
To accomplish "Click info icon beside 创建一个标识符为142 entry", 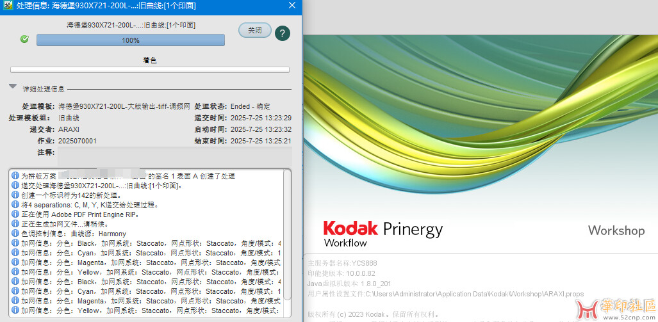I will (x=15, y=195).
